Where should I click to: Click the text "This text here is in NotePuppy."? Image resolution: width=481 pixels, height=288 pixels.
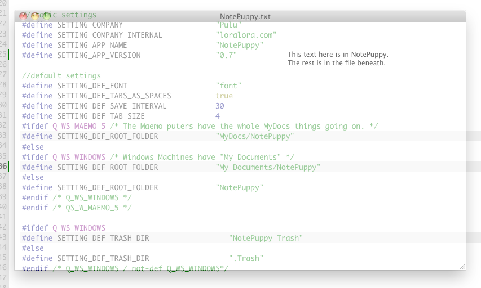(x=338, y=55)
